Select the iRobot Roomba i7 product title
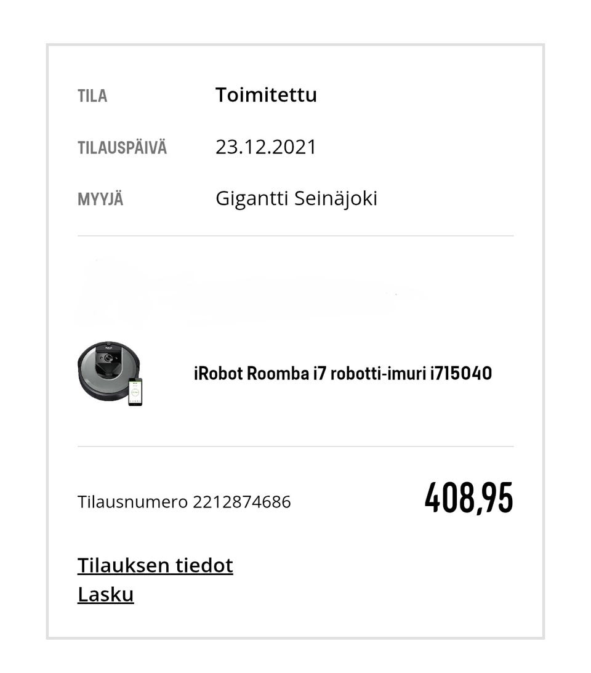 [x=342, y=374]
